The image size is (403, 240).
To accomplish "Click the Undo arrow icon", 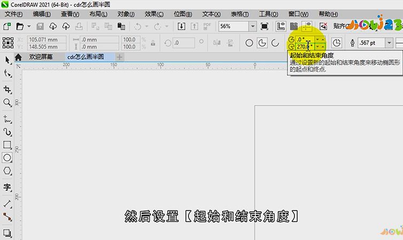I will tap(138, 26).
